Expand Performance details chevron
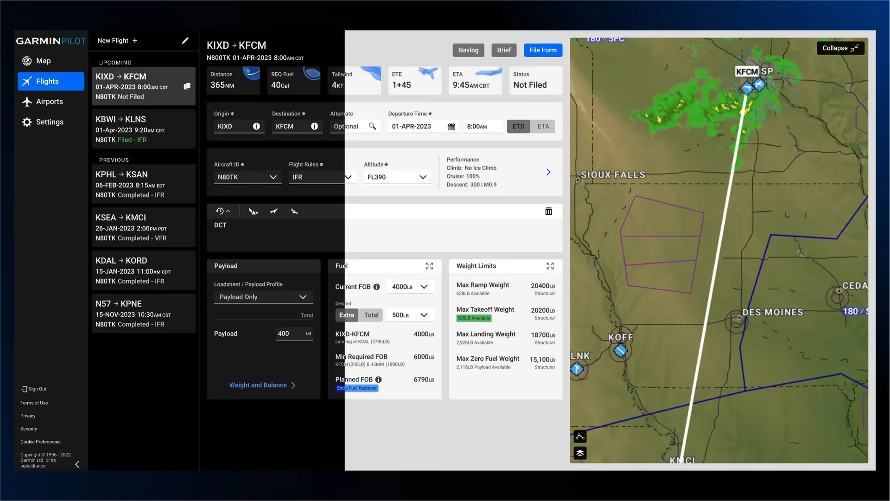890x501 pixels. 548,172
